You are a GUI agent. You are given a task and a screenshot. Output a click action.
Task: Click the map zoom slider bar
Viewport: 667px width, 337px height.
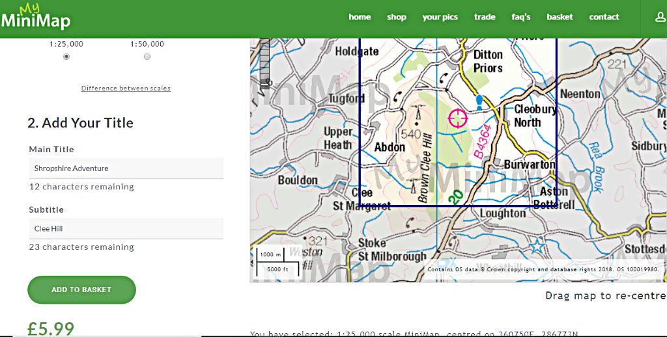tap(264, 64)
